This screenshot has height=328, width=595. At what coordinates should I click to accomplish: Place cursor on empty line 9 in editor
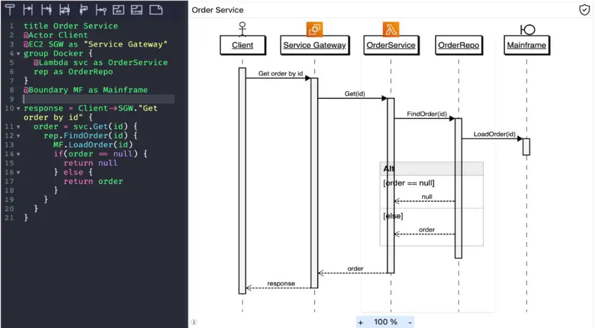click(x=95, y=99)
